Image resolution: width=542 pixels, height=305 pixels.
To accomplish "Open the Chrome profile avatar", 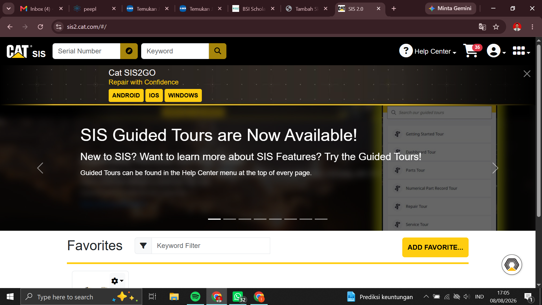I will click(517, 27).
